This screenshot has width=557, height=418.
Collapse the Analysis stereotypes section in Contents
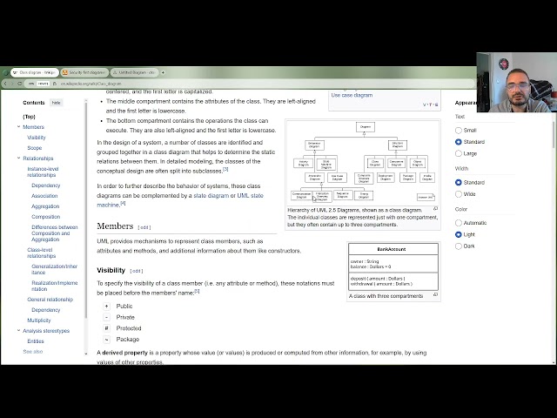coord(19,330)
